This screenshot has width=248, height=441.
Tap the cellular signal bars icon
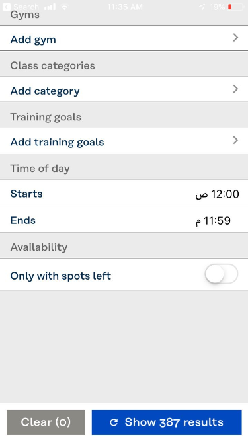coord(50,7)
